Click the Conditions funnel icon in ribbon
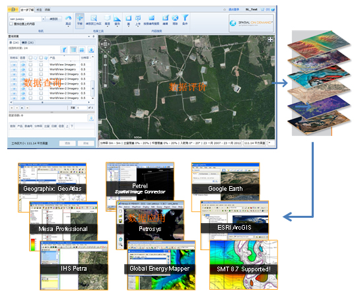This screenshot has height=297, width=358. [x=185, y=18]
